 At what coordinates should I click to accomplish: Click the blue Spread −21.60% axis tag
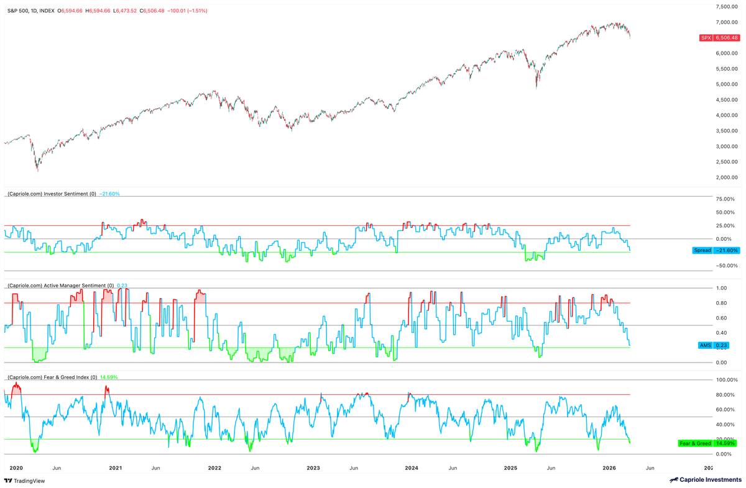(716, 250)
